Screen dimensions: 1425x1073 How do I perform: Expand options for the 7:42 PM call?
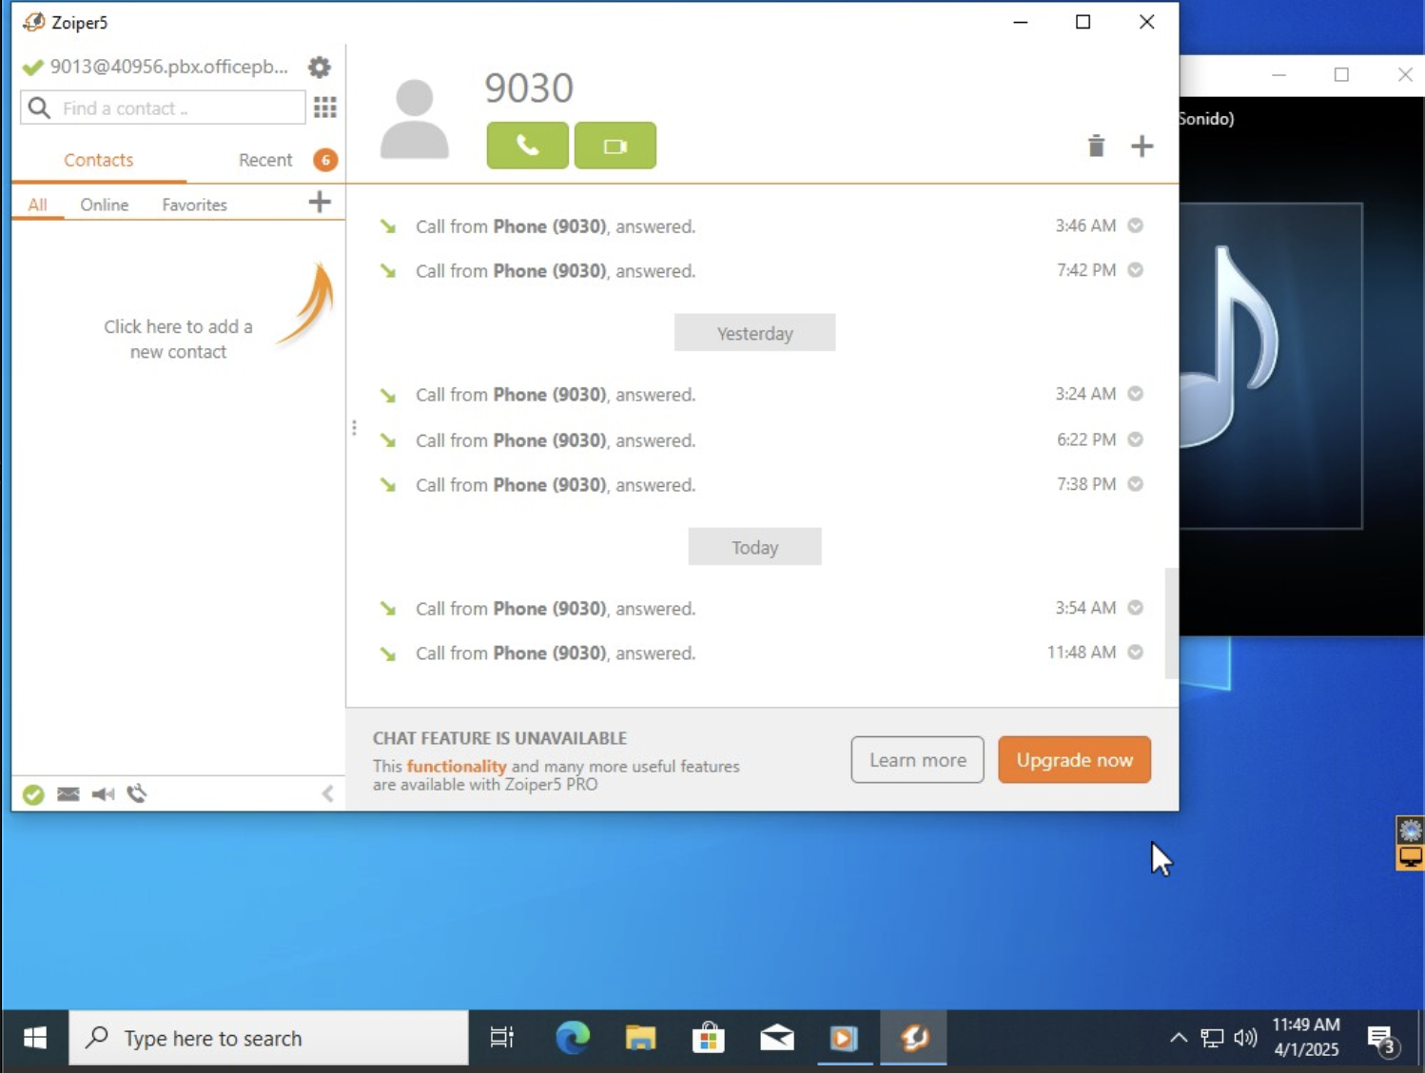coord(1135,270)
